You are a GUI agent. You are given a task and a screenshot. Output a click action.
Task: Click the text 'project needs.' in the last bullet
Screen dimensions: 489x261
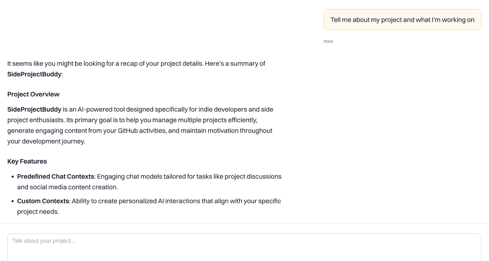point(38,212)
